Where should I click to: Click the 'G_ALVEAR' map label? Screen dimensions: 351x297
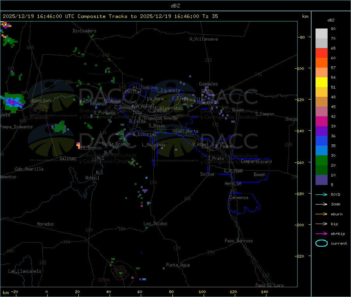(234, 171)
